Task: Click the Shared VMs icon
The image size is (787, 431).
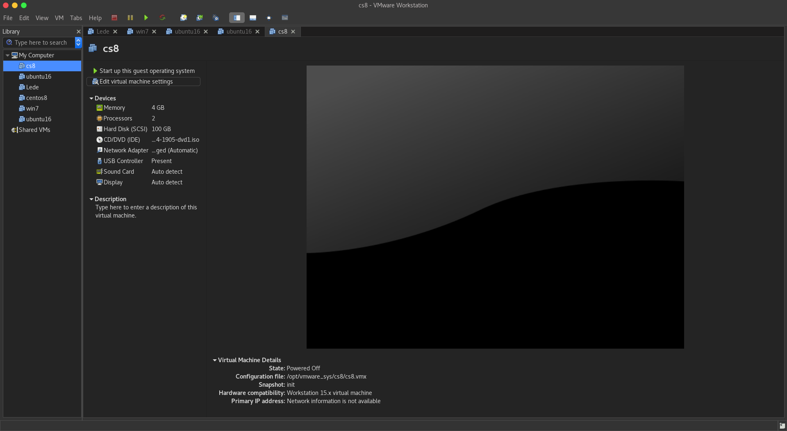Action: (14, 130)
